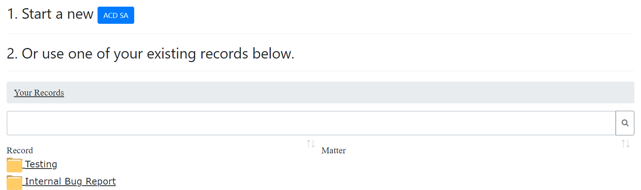Click the Internal Bug Report folder icon
This screenshot has width=641, height=190.
pyautogui.click(x=14, y=182)
